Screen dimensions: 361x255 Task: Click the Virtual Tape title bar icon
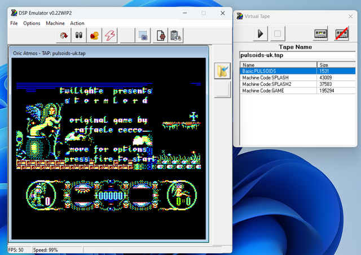click(240, 16)
